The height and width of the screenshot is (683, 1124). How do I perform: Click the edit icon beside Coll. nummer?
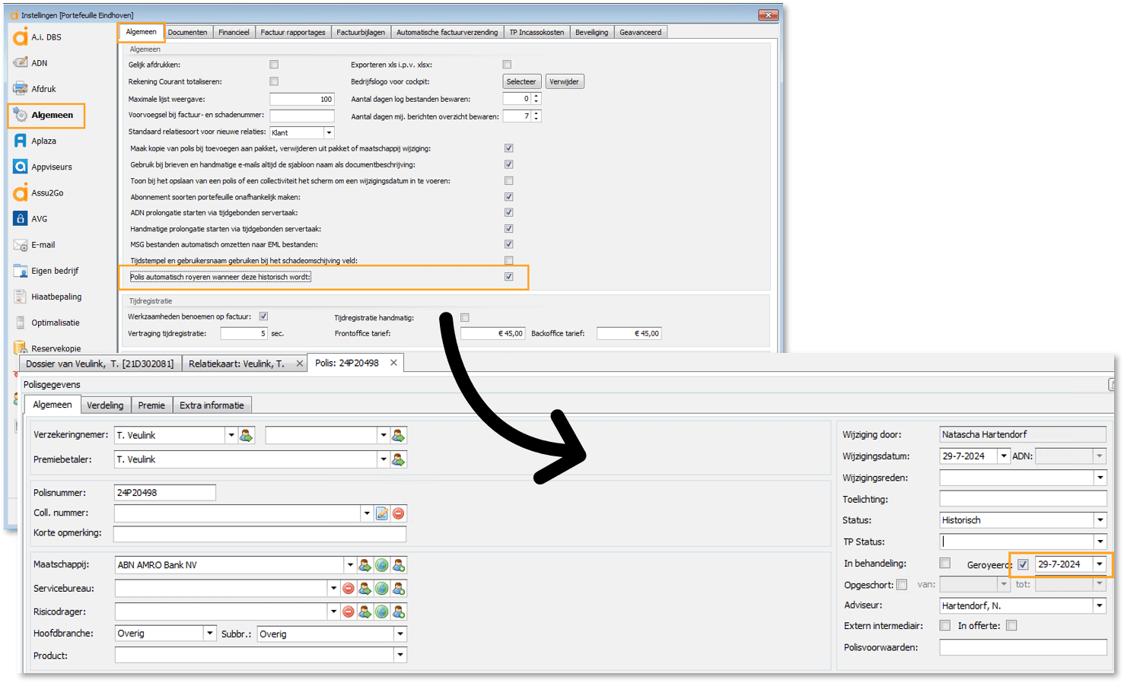(382, 513)
